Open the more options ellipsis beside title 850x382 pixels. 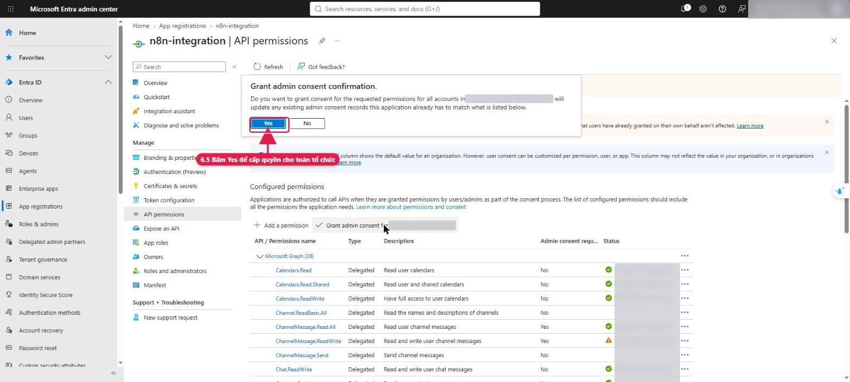[337, 41]
